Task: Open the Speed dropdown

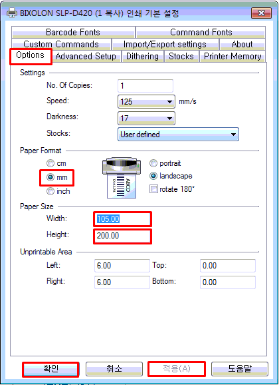Action: pyautogui.click(x=146, y=101)
